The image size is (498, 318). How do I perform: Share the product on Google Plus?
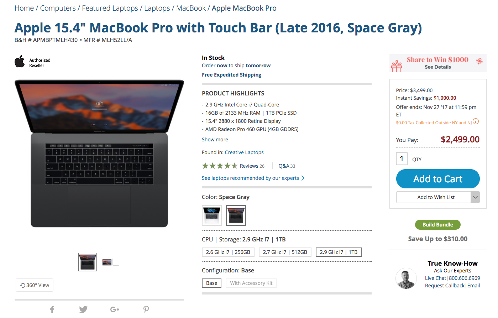(x=115, y=309)
